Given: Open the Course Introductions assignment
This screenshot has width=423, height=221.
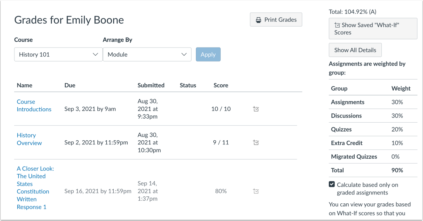Looking at the screenshot, I should click(34, 105).
